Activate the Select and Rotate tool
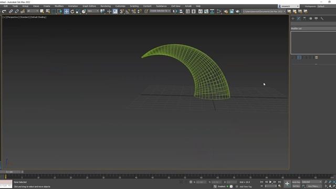Screen dimensions: 336x189 pos(72,12)
